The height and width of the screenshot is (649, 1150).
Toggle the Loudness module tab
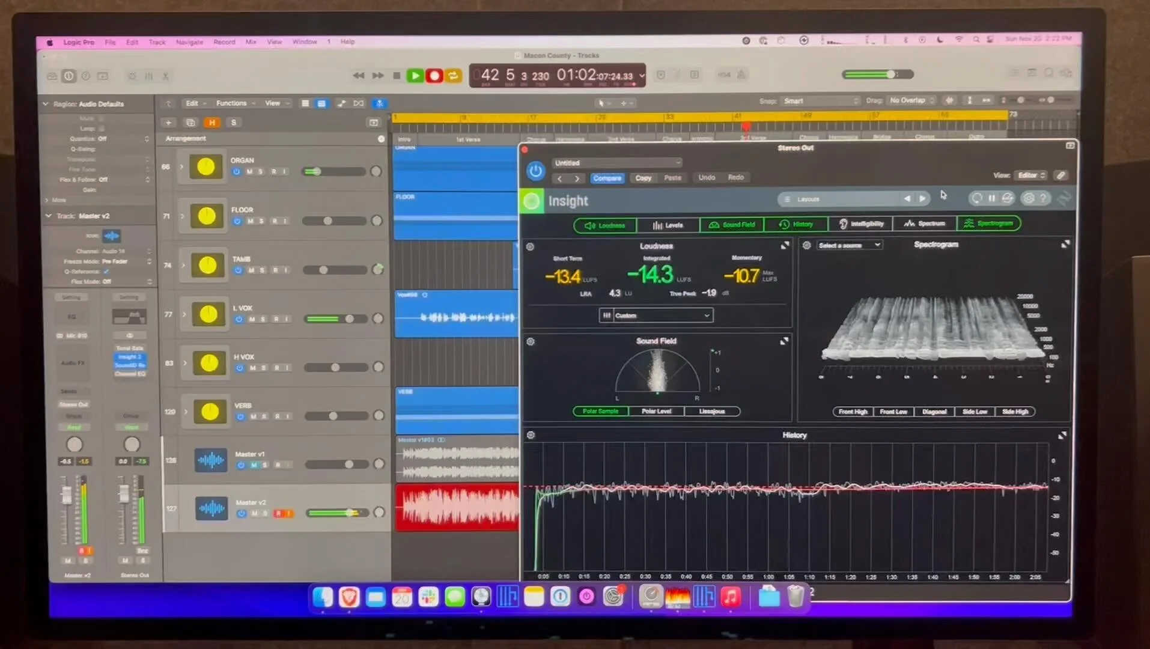click(605, 225)
